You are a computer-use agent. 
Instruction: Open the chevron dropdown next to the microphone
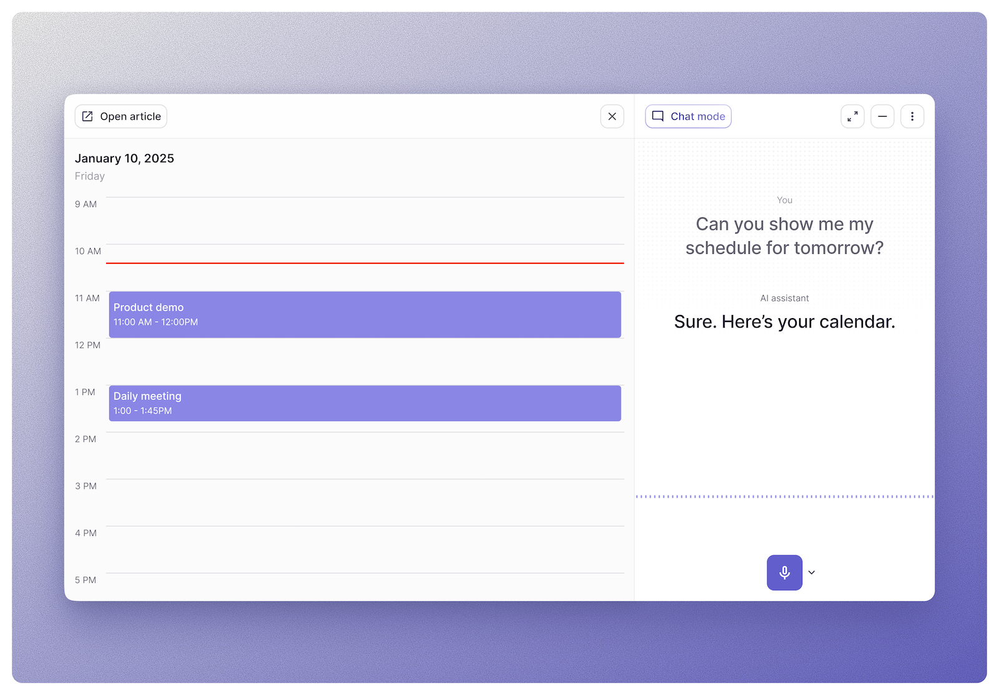812,572
